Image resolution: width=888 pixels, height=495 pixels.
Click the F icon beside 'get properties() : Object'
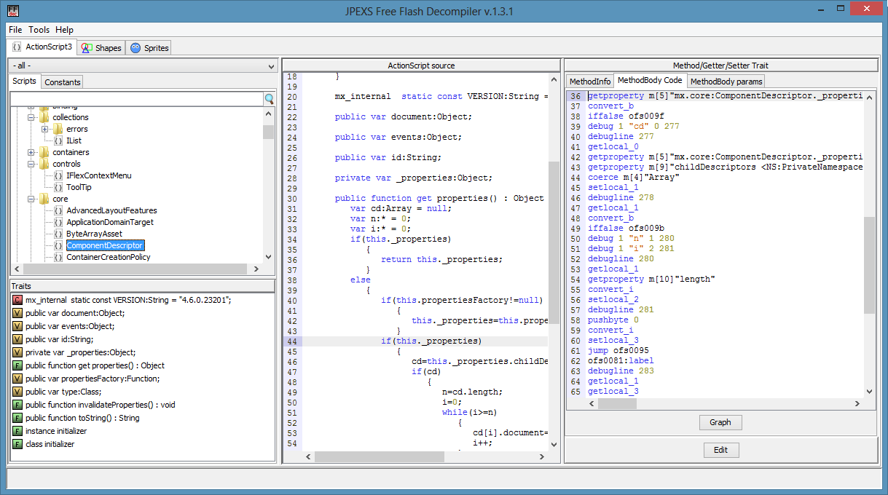(17, 365)
